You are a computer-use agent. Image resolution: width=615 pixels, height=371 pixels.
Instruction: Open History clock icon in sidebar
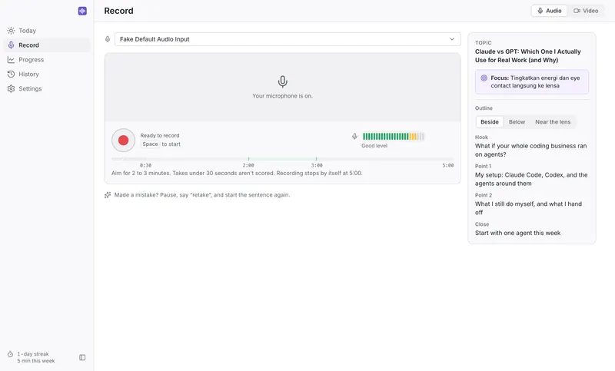coord(11,74)
